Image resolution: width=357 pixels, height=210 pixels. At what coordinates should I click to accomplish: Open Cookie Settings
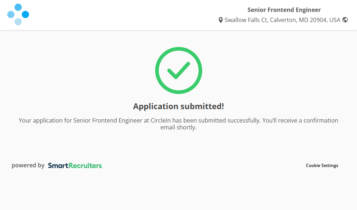pos(322,166)
